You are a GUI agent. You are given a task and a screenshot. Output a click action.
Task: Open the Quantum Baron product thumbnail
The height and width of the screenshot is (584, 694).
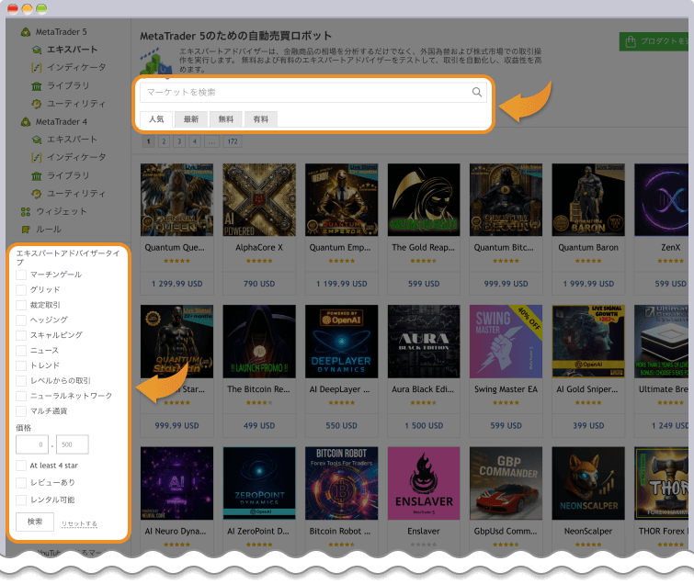point(588,200)
